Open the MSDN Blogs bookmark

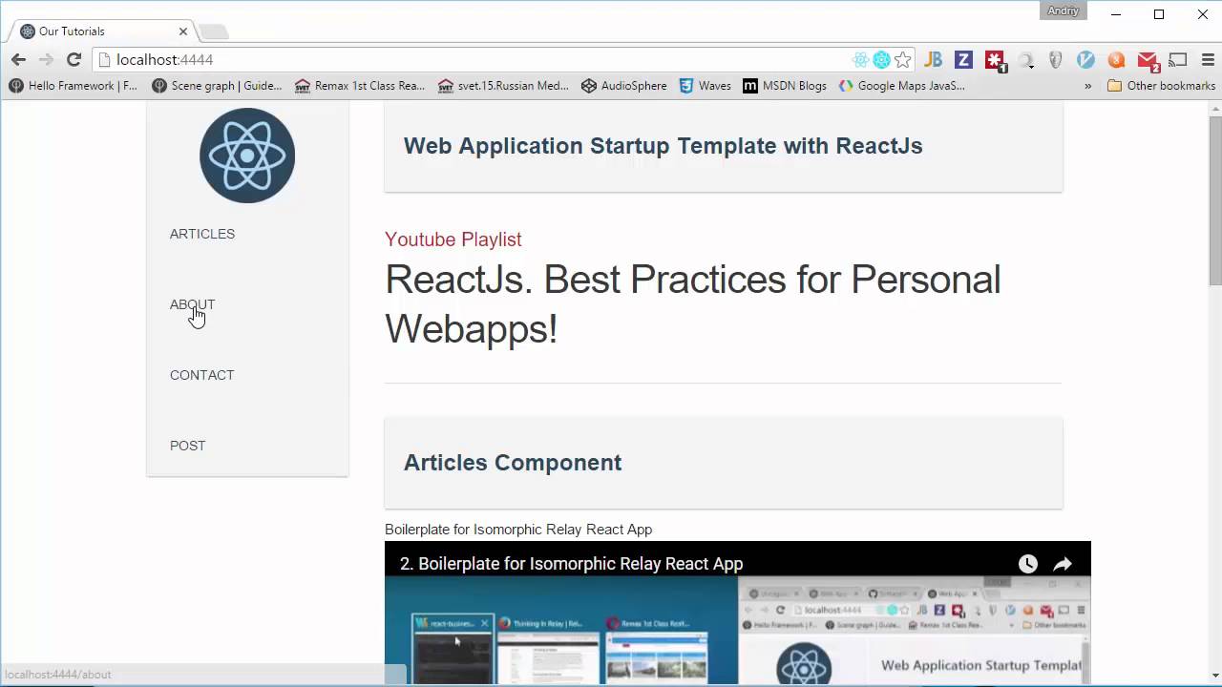coord(785,86)
